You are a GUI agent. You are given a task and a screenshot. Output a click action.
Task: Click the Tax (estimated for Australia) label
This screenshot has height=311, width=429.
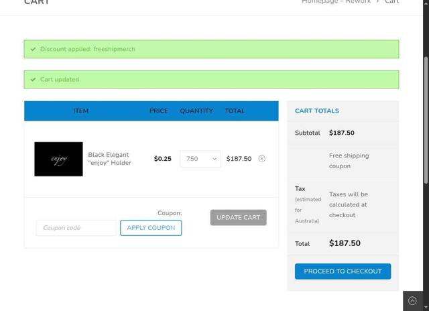308,204
